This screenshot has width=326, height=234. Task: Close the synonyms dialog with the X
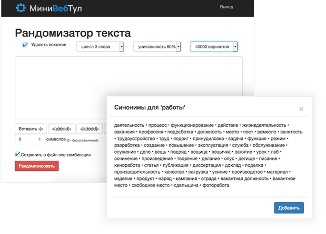301,109
